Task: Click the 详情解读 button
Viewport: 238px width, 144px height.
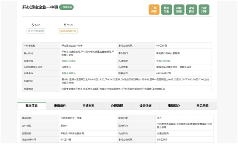Action: coord(191,9)
